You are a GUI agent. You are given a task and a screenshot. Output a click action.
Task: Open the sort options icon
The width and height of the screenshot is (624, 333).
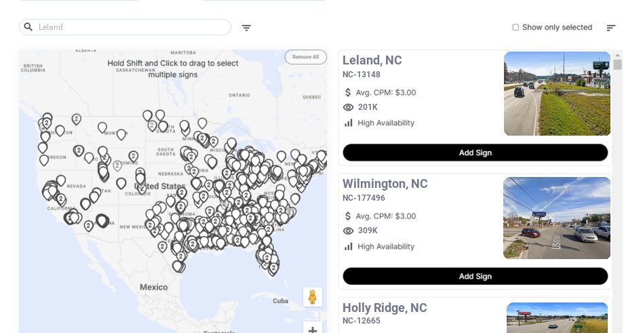tap(610, 28)
